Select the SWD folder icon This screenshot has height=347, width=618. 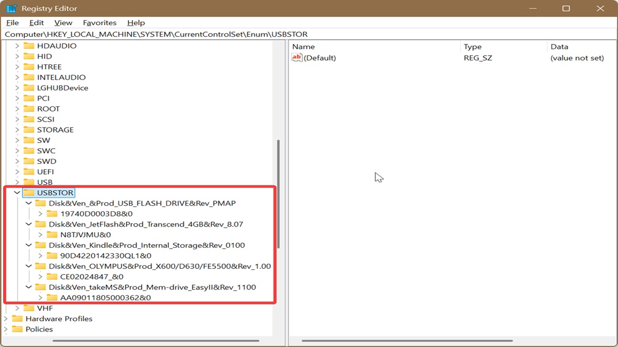pyautogui.click(x=29, y=161)
